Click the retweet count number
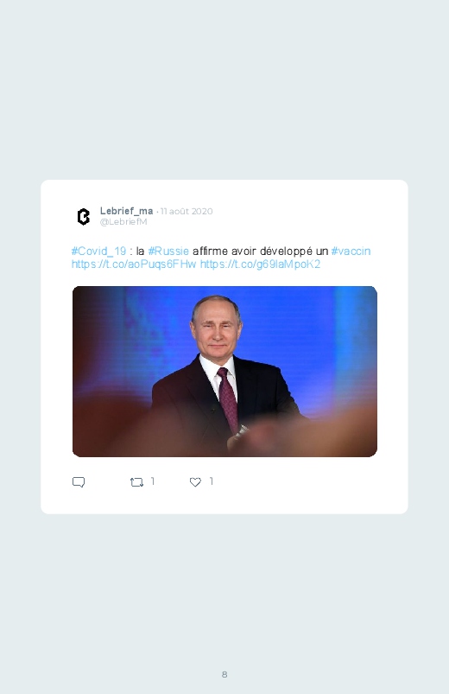Image resolution: width=449 pixels, height=694 pixels. [x=153, y=481]
